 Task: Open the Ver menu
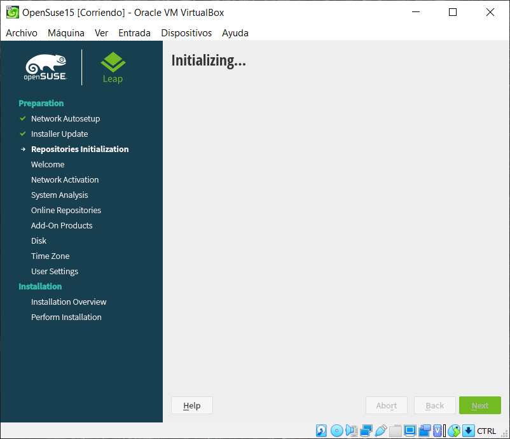(x=101, y=33)
